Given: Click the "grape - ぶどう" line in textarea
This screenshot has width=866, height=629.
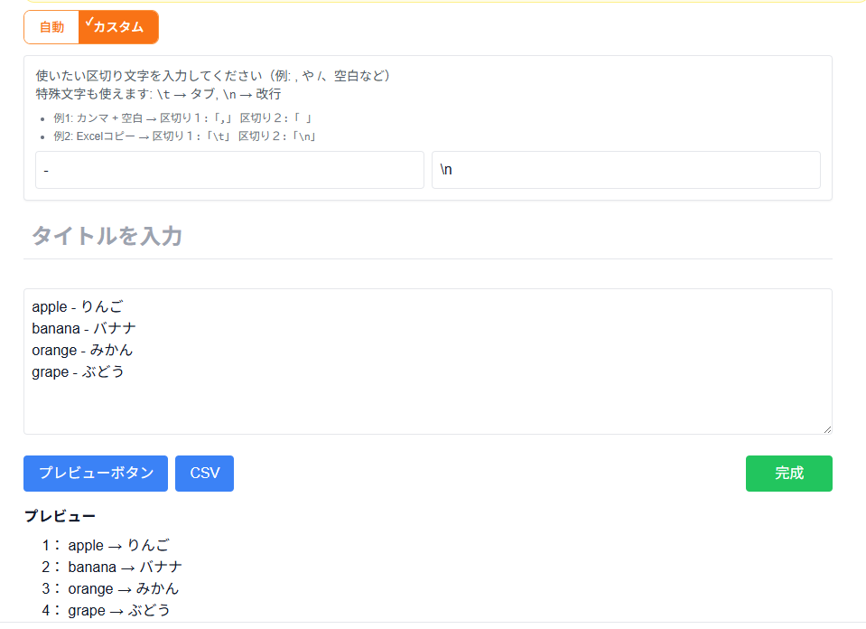Looking at the screenshot, I should (x=79, y=371).
